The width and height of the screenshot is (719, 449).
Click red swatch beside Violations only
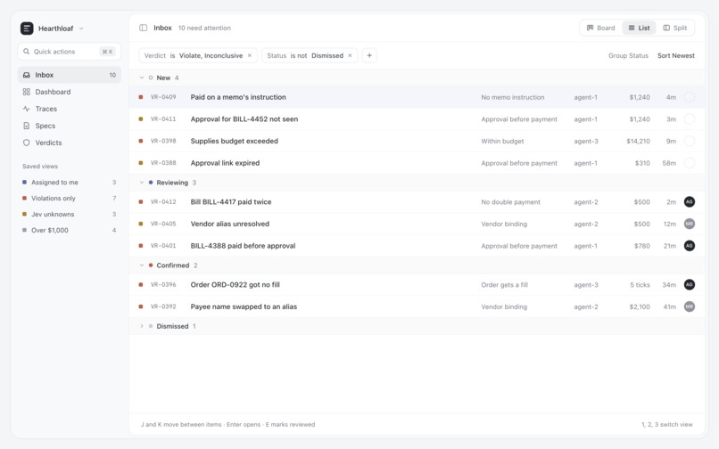pyautogui.click(x=24, y=198)
